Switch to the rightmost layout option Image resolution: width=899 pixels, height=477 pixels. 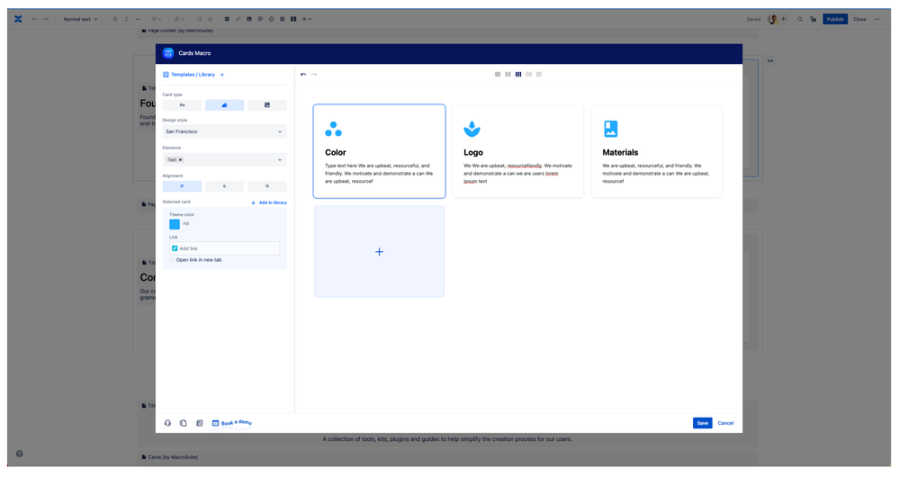[x=539, y=75]
